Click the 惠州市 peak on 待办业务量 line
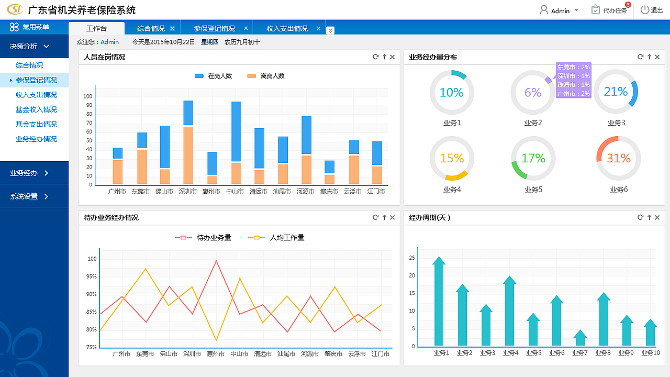The image size is (670, 377). coord(216,260)
